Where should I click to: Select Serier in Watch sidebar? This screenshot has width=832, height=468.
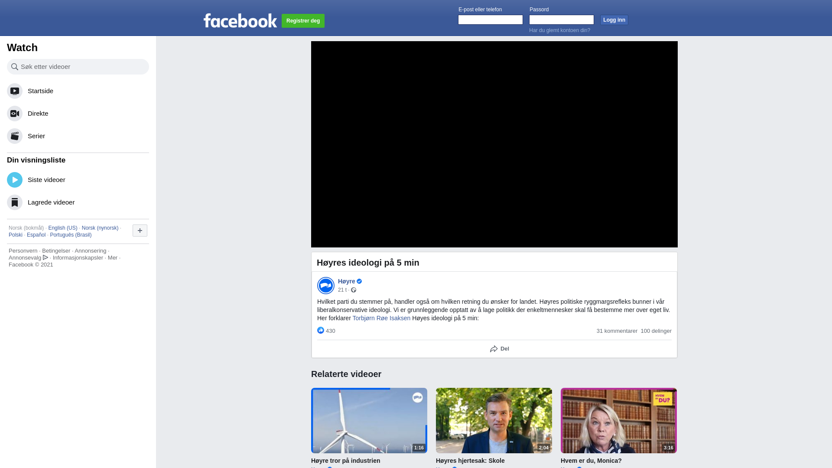78,136
